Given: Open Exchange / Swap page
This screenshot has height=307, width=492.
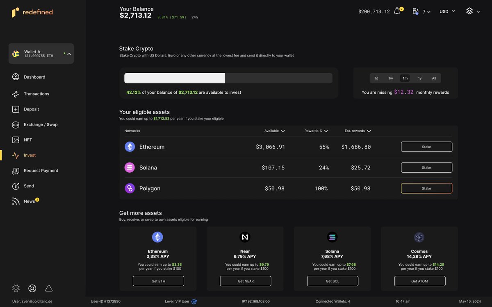Looking at the screenshot, I should [41, 124].
